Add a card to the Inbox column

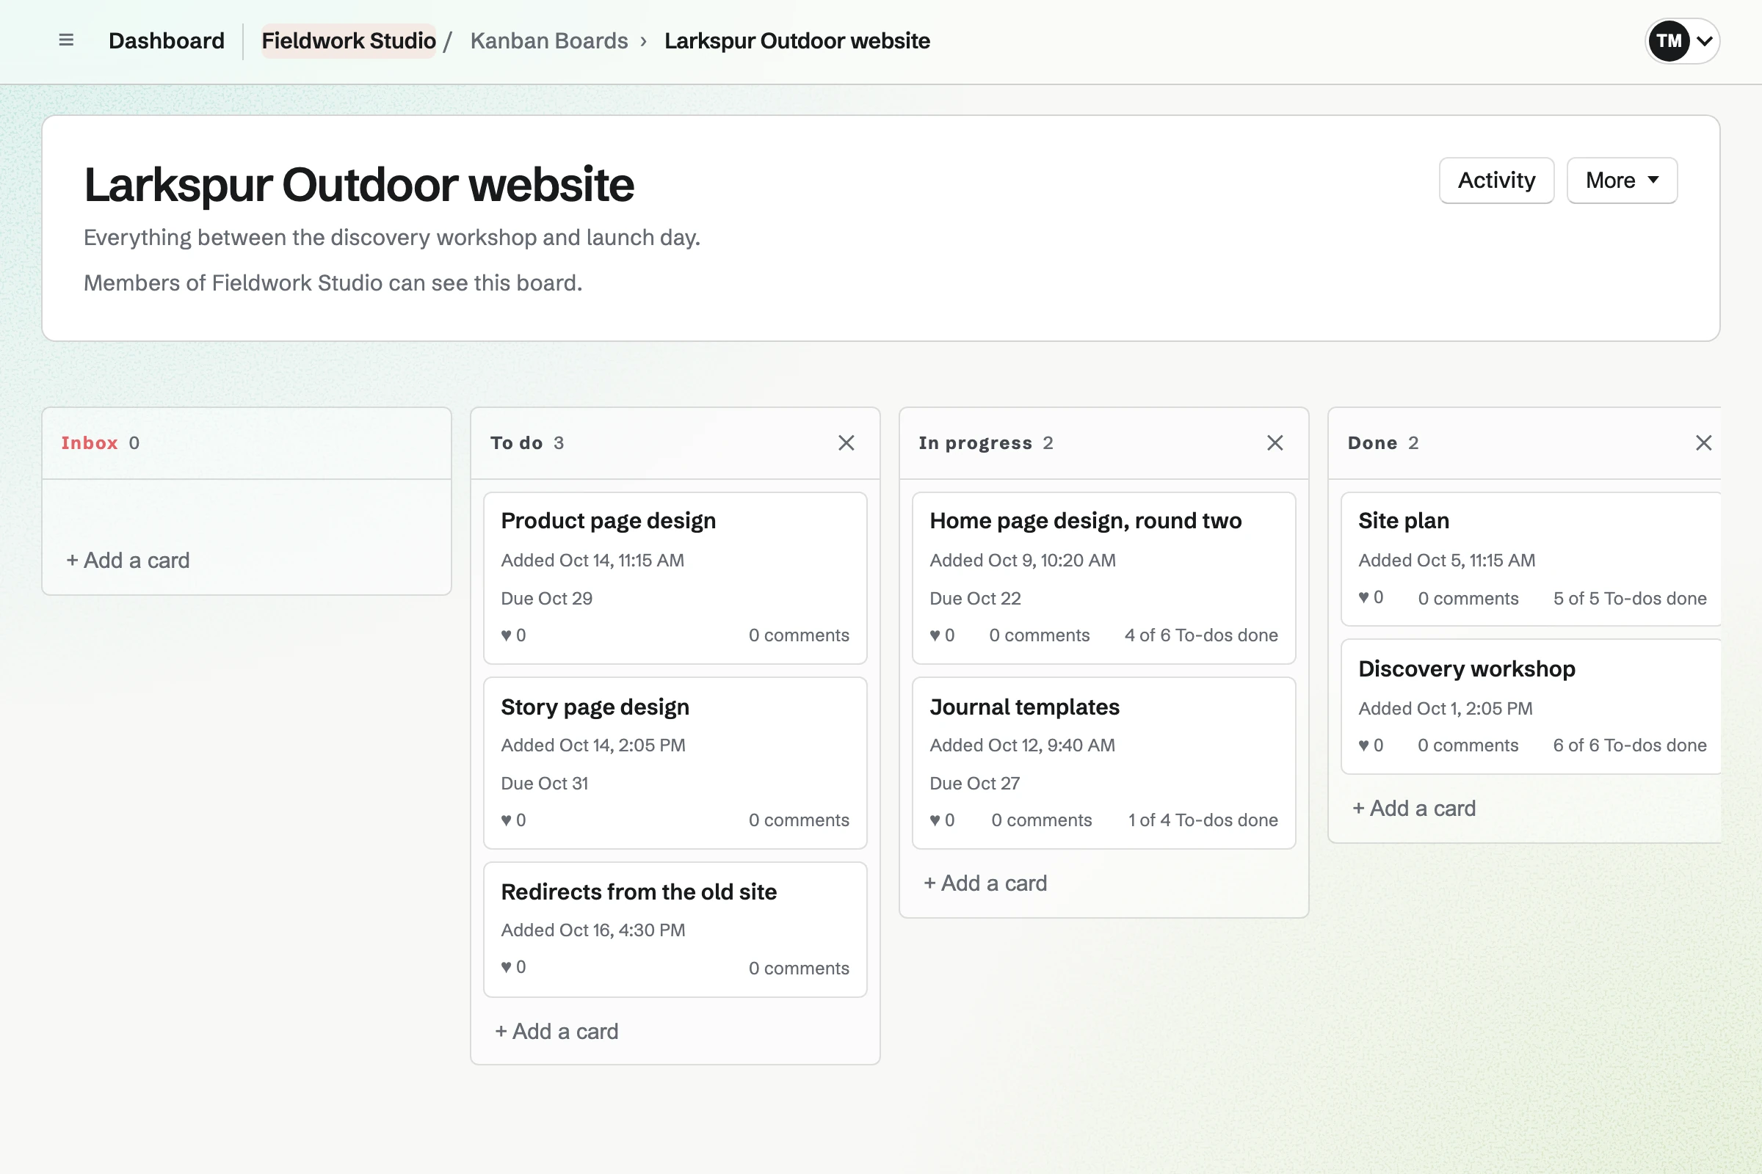pos(128,560)
